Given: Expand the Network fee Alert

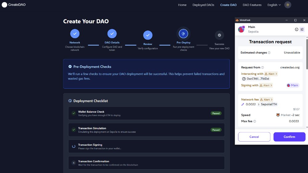Looking at the screenshot, I should (x=266, y=99).
